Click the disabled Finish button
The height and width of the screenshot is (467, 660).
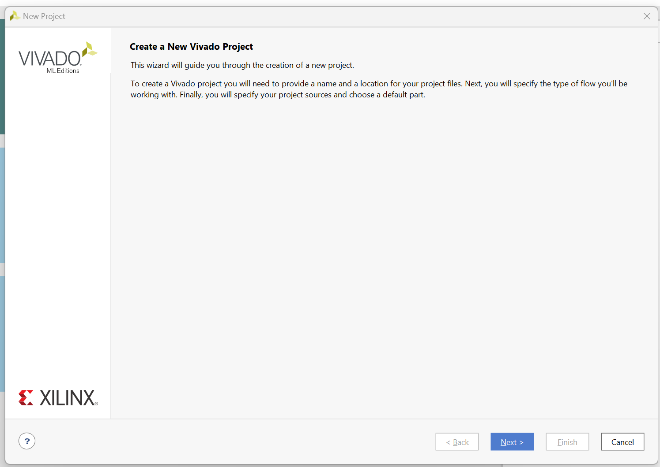tap(567, 441)
